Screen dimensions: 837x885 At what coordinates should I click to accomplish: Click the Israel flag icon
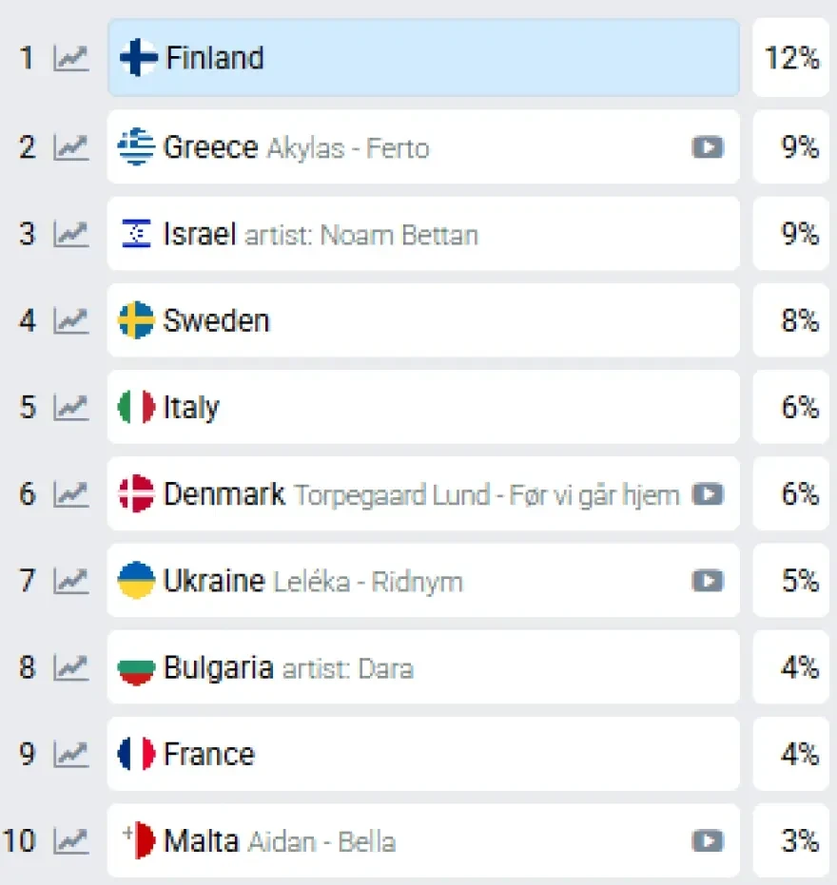pos(136,234)
